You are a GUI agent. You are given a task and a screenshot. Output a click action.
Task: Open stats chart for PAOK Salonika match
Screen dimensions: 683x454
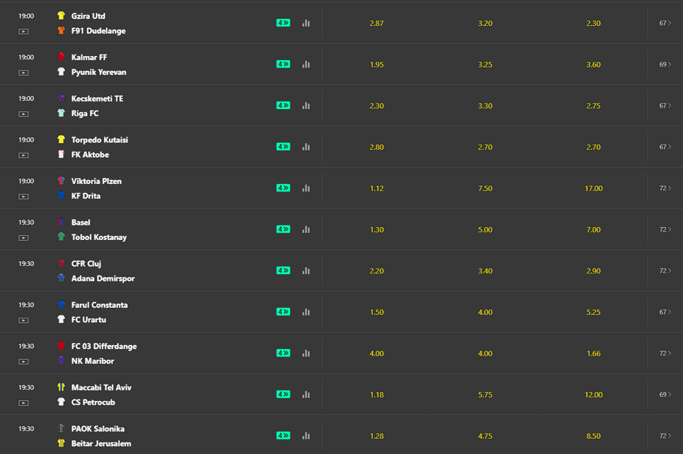pos(306,436)
